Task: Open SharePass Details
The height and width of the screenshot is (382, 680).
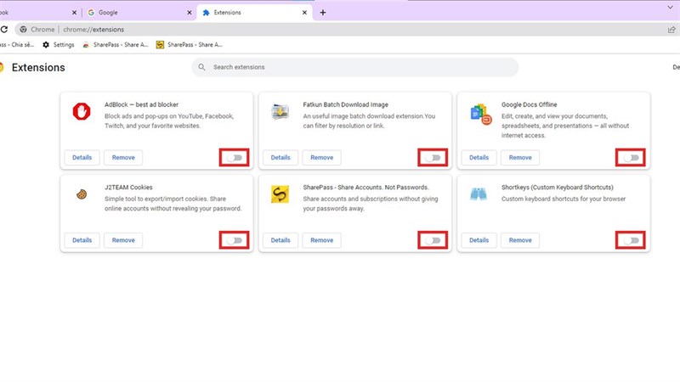Action: tap(280, 240)
